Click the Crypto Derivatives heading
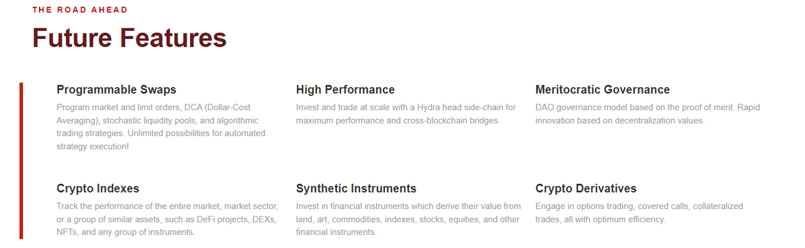The height and width of the screenshot is (248, 805). point(586,188)
